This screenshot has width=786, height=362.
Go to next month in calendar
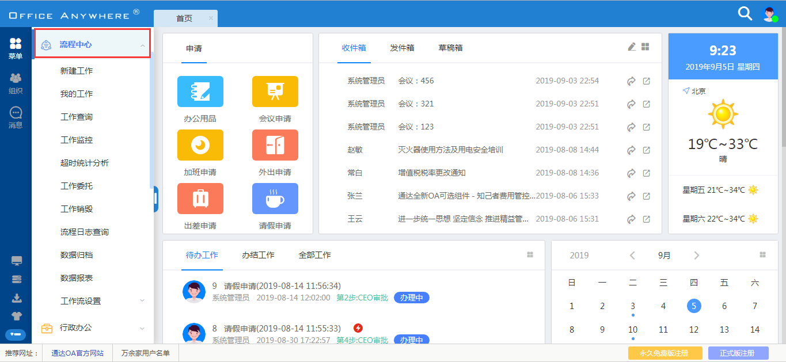pyautogui.click(x=697, y=256)
